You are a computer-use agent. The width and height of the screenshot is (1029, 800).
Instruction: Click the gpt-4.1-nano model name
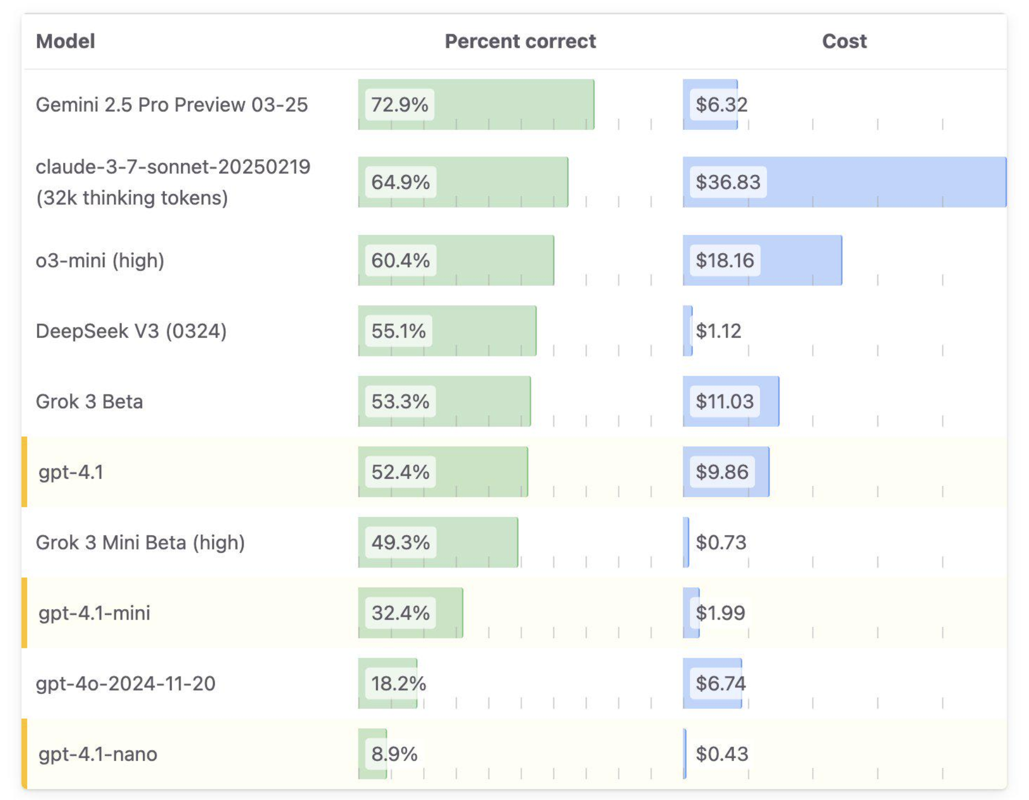click(98, 754)
